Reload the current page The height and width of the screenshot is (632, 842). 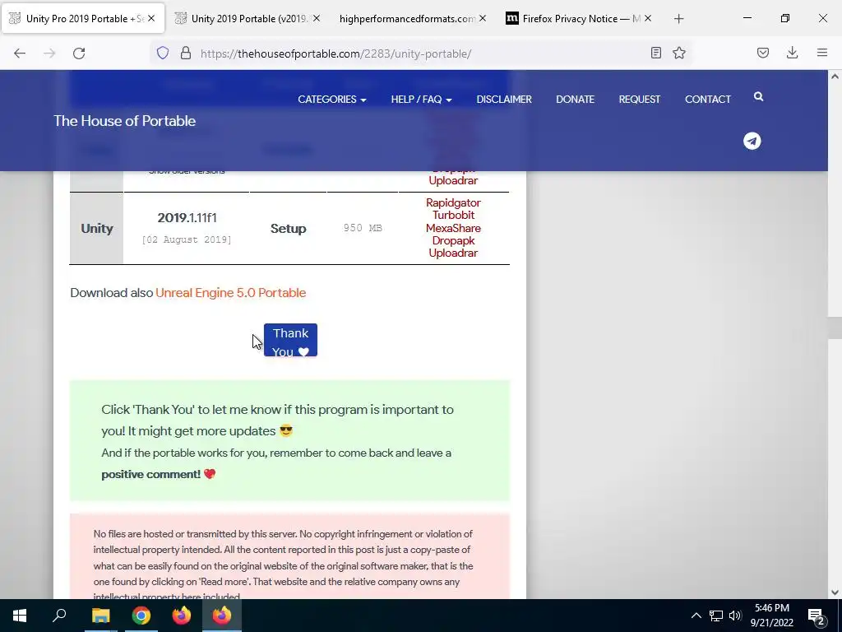click(79, 53)
